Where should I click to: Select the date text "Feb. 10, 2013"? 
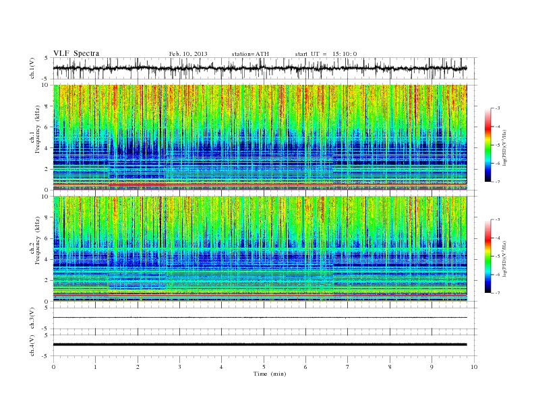188,54
